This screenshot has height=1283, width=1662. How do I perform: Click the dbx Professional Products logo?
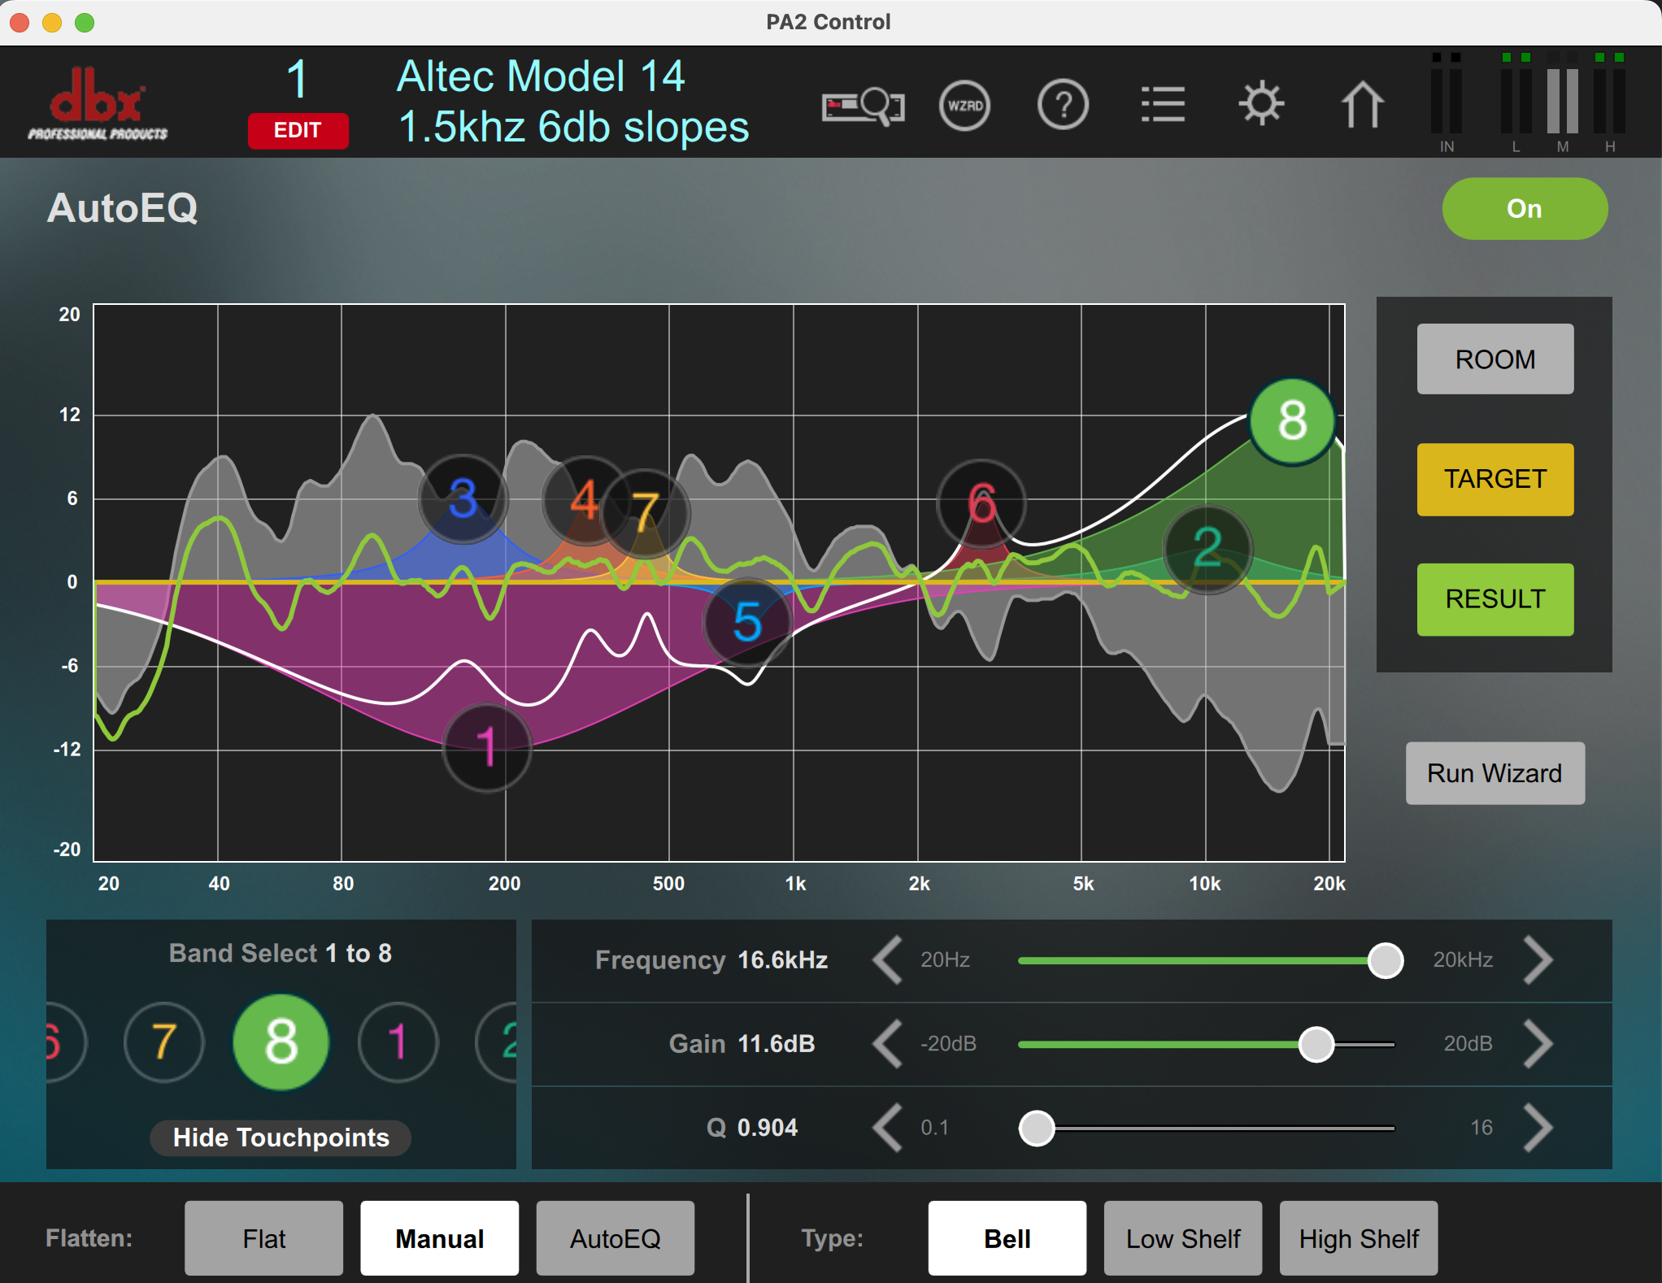point(98,104)
